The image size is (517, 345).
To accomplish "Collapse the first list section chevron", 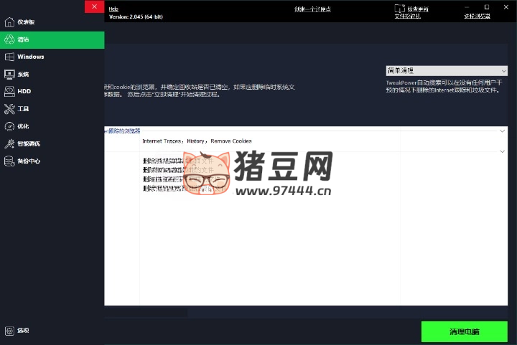I will click(502, 131).
